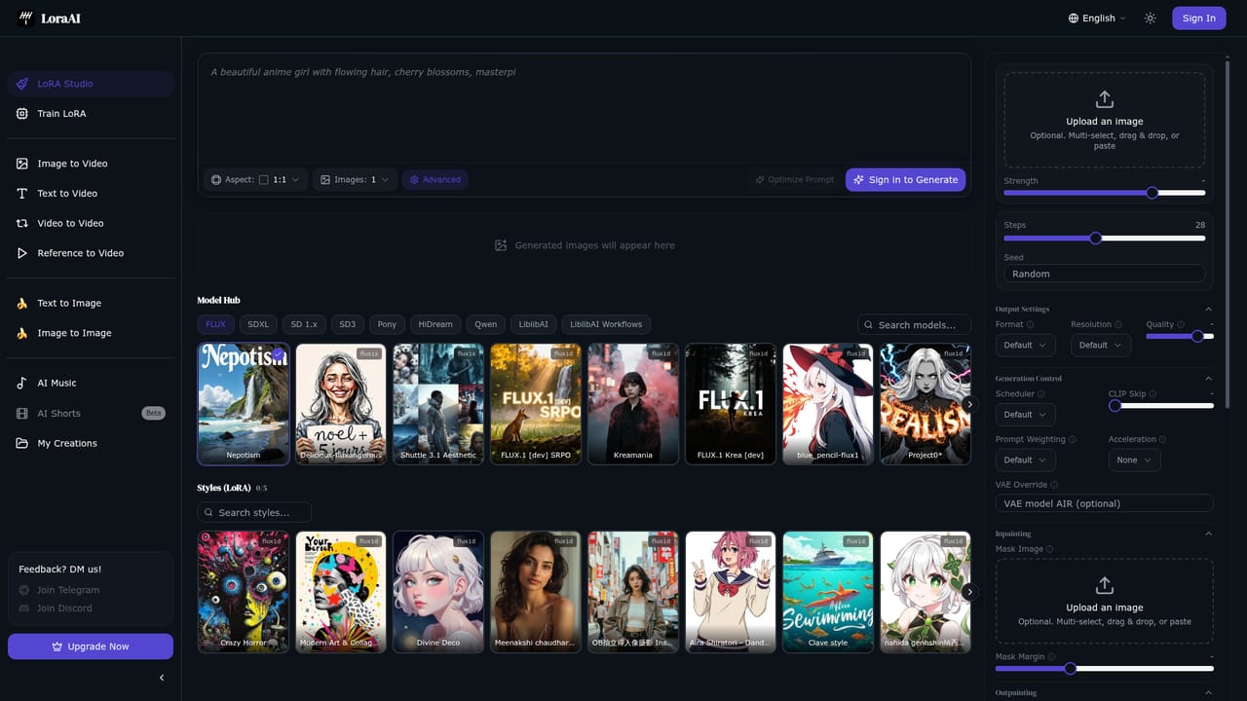Open the Reference to Video tool
The width and height of the screenshot is (1247, 701).
pyautogui.click(x=91, y=253)
